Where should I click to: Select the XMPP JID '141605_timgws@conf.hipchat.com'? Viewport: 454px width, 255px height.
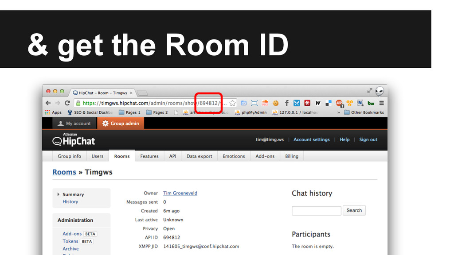(201, 247)
